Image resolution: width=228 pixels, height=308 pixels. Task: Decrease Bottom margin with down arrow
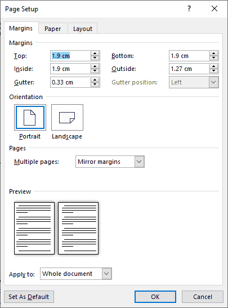214,58
